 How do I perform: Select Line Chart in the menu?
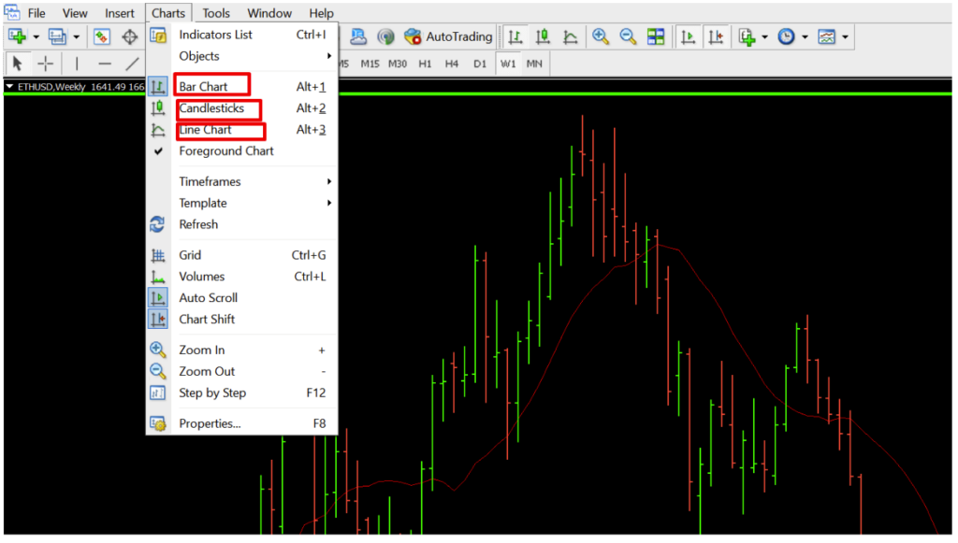point(242,130)
